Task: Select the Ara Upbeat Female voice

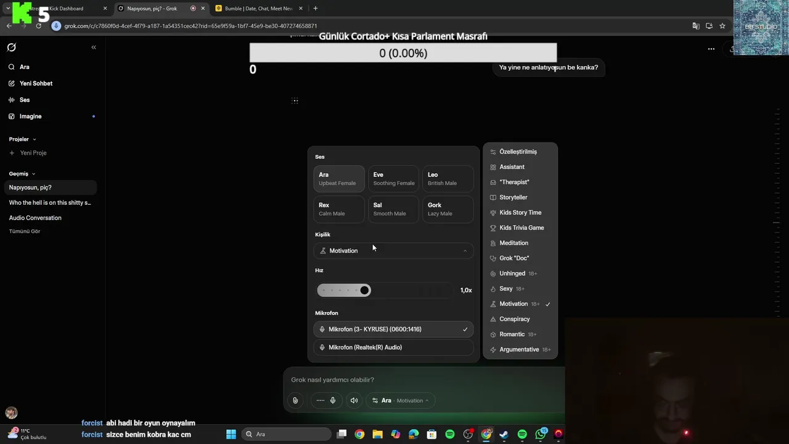Action: pyautogui.click(x=339, y=179)
